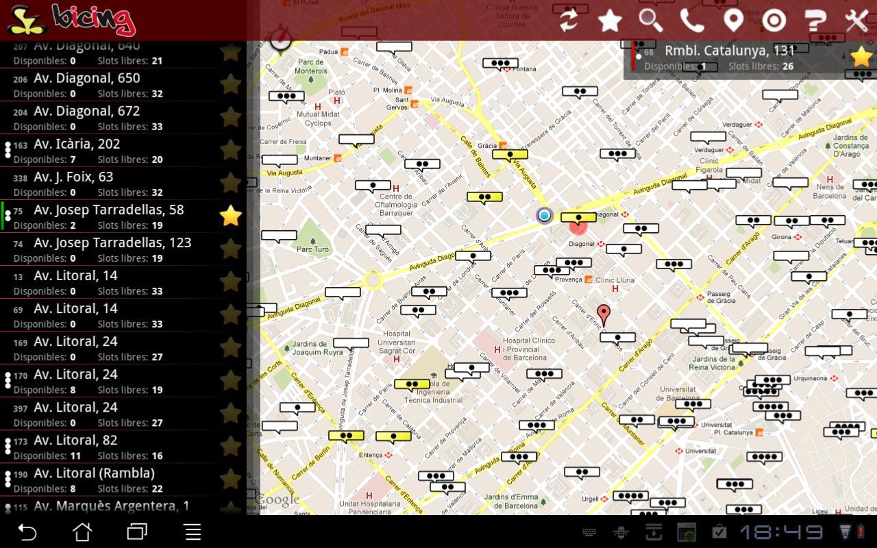Tap yellow station marker at Diagonal metro

[578, 219]
